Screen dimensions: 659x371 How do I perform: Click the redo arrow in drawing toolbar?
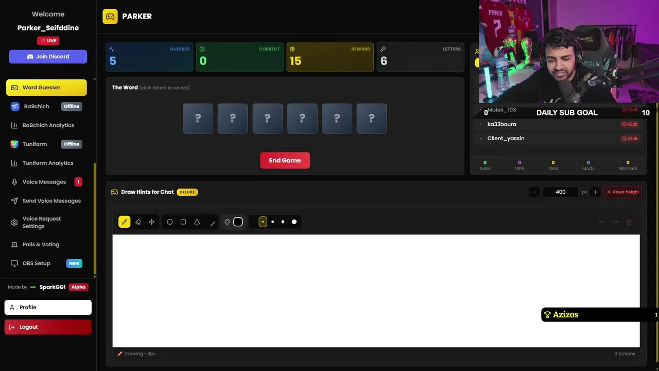click(x=615, y=222)
